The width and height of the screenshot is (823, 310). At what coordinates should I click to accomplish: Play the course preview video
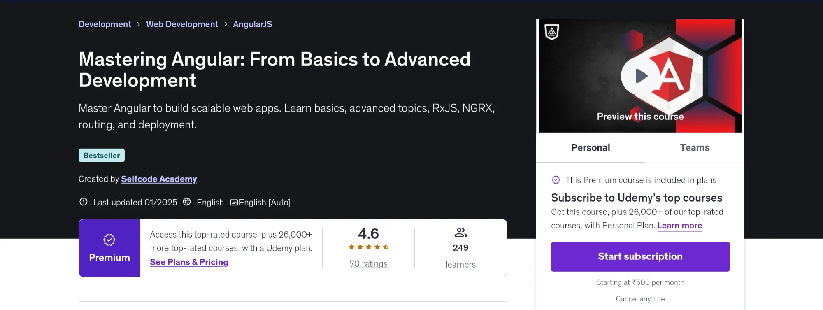(x=640, y=76)
